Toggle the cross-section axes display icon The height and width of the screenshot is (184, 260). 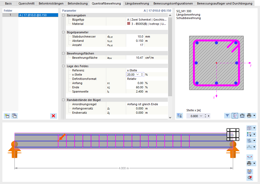pyautogui.click(x=235, y=116)
